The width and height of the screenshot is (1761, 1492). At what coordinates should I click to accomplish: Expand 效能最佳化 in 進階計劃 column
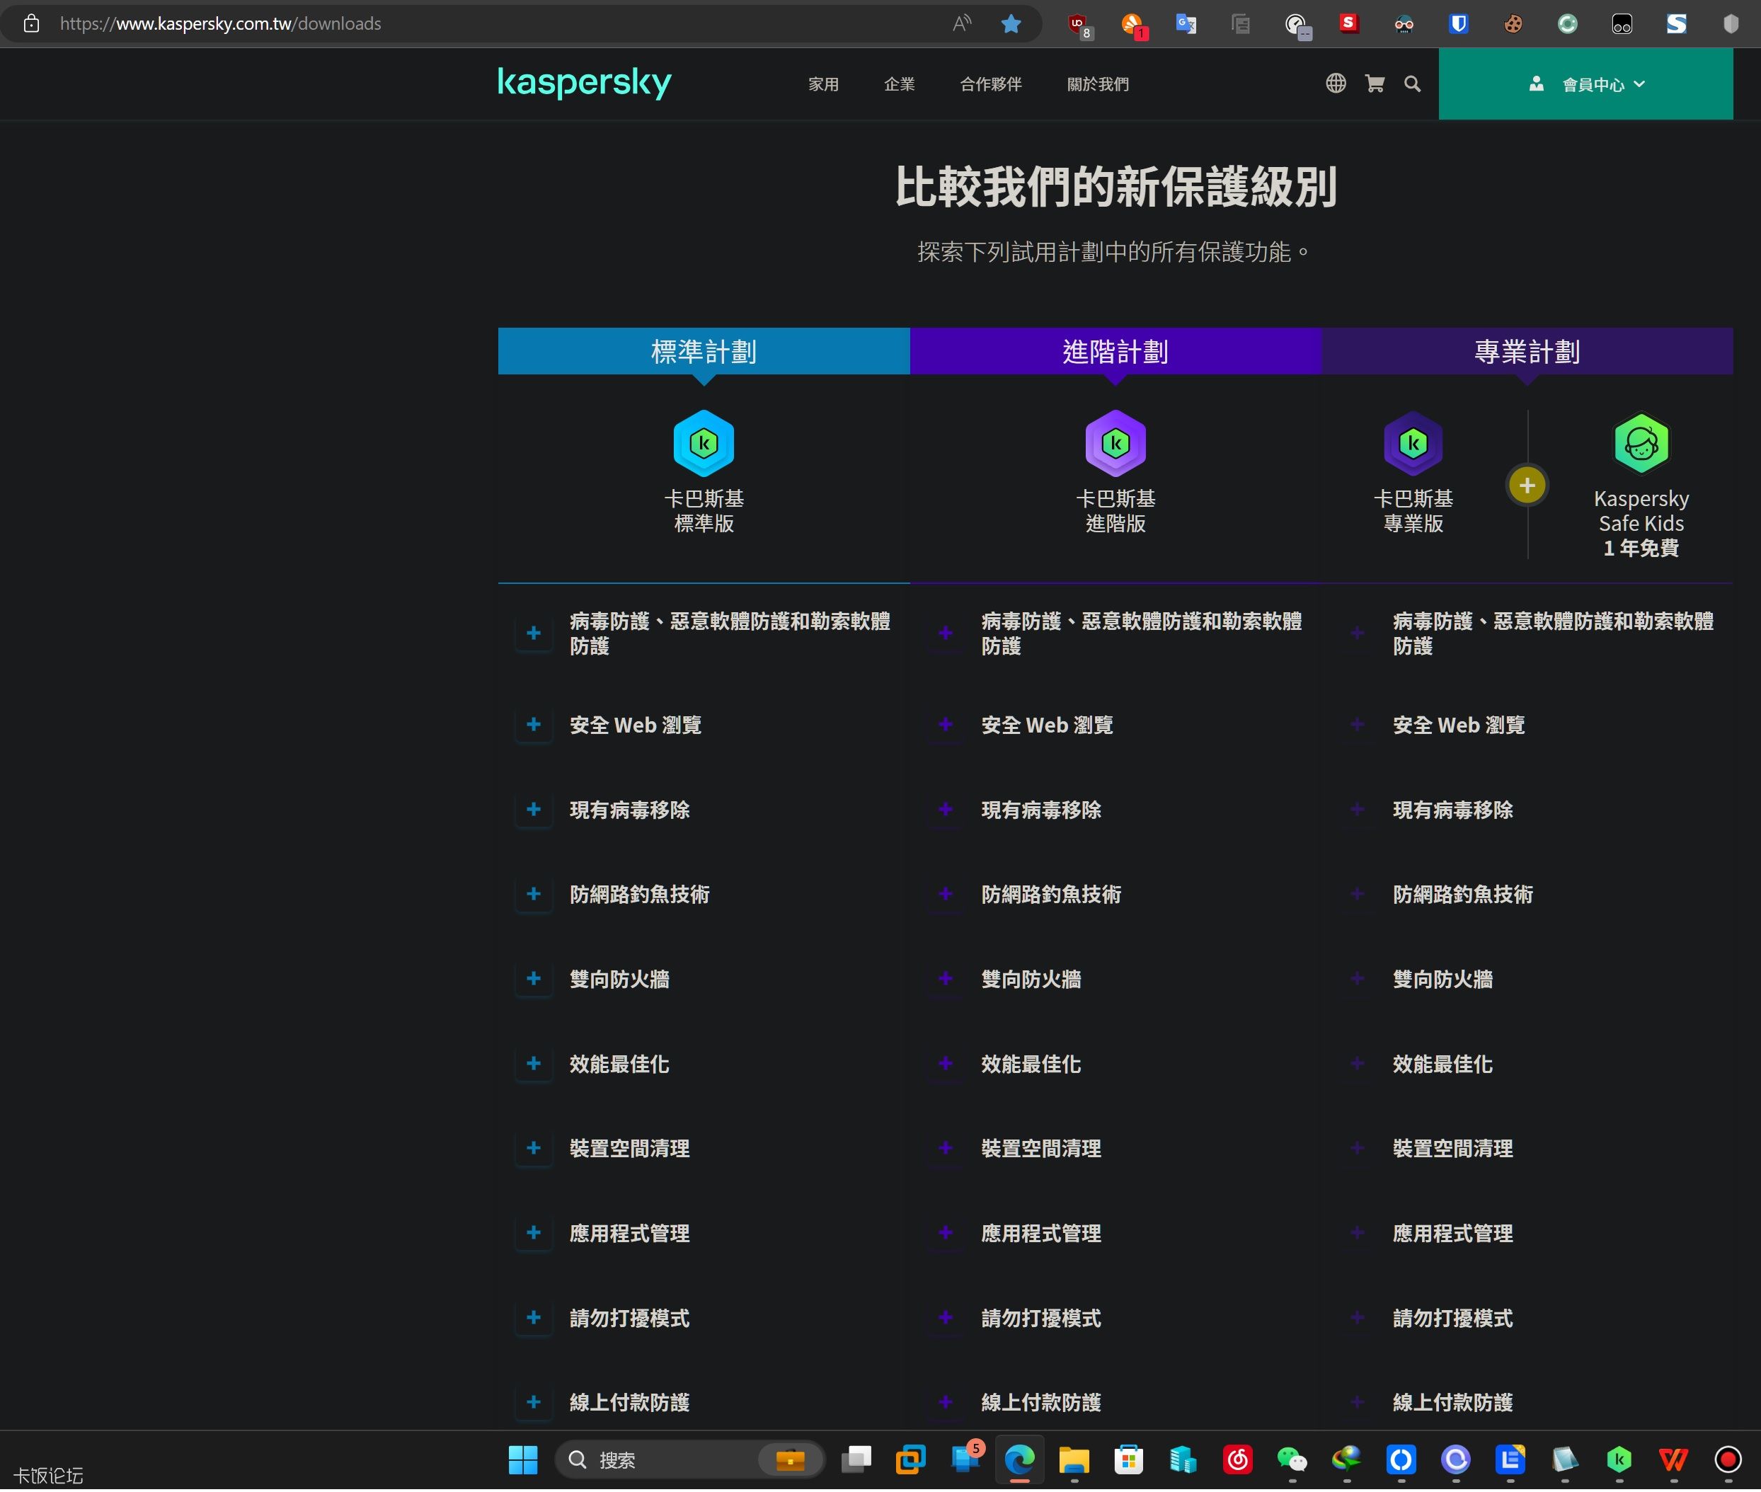point(946,1063)
